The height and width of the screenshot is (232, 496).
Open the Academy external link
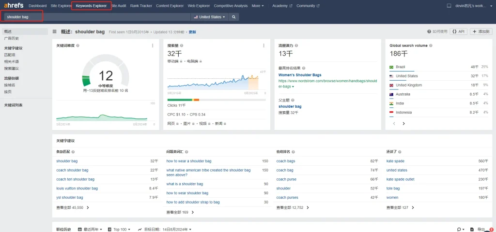click(282, 6)
